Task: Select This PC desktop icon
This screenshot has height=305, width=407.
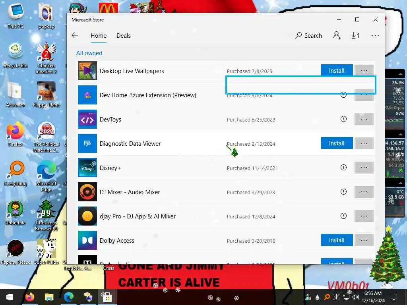Action: [16, 15]
